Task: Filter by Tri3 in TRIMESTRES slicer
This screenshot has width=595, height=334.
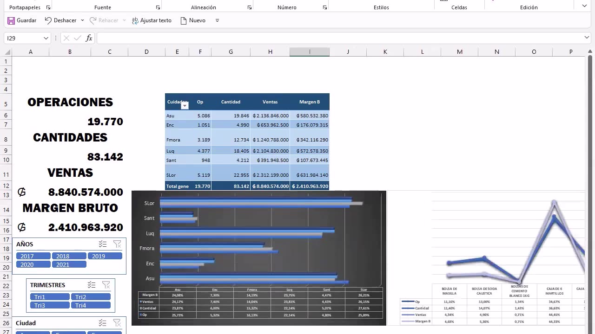Action: [x=50, y=305]
